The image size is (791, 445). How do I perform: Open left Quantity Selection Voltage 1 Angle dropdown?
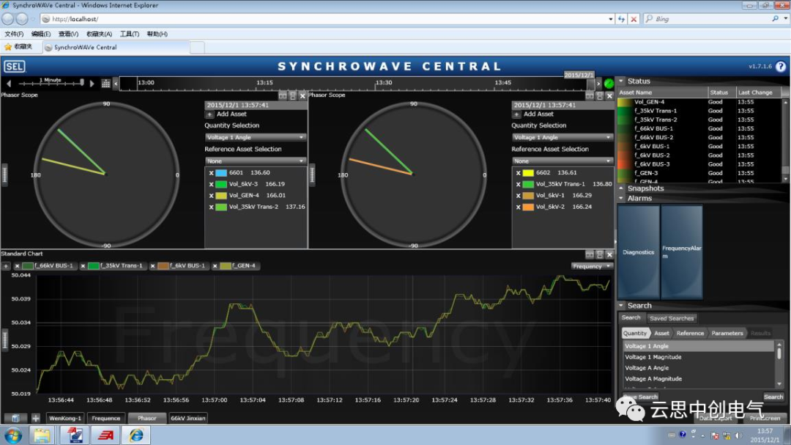click(x=256, y=137)
